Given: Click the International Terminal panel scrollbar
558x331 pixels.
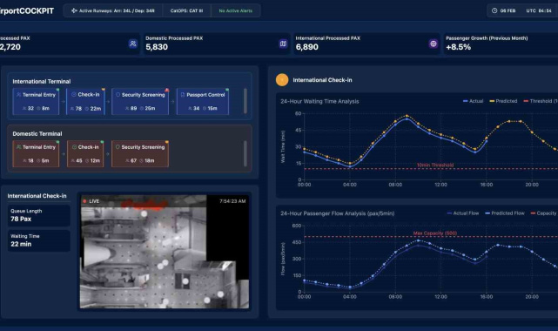Looking at the screenshot, I should (x=245, y=101).
